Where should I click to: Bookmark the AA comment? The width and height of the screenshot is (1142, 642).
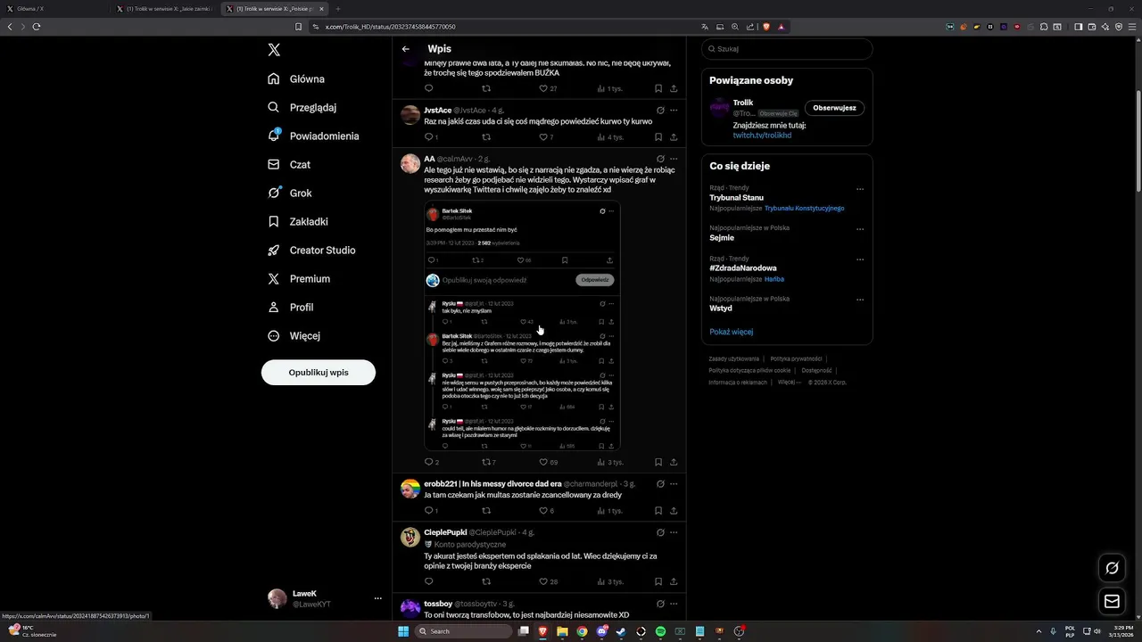click(x=658, y=462)
